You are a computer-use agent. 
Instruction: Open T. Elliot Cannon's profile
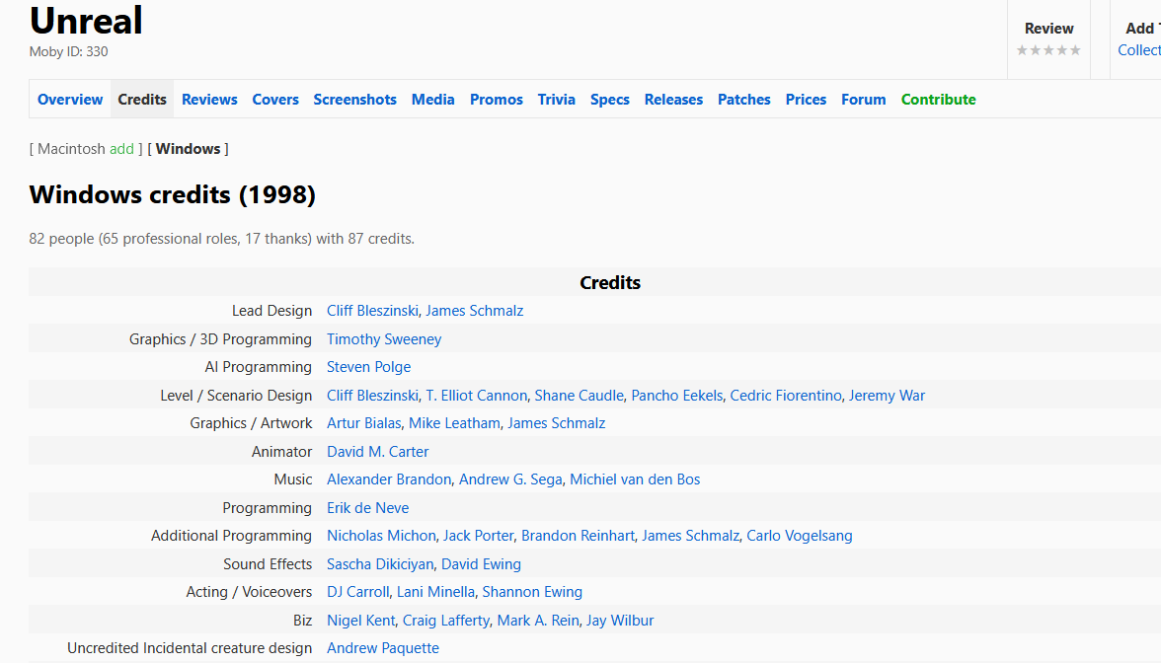[x=477, y=395]
